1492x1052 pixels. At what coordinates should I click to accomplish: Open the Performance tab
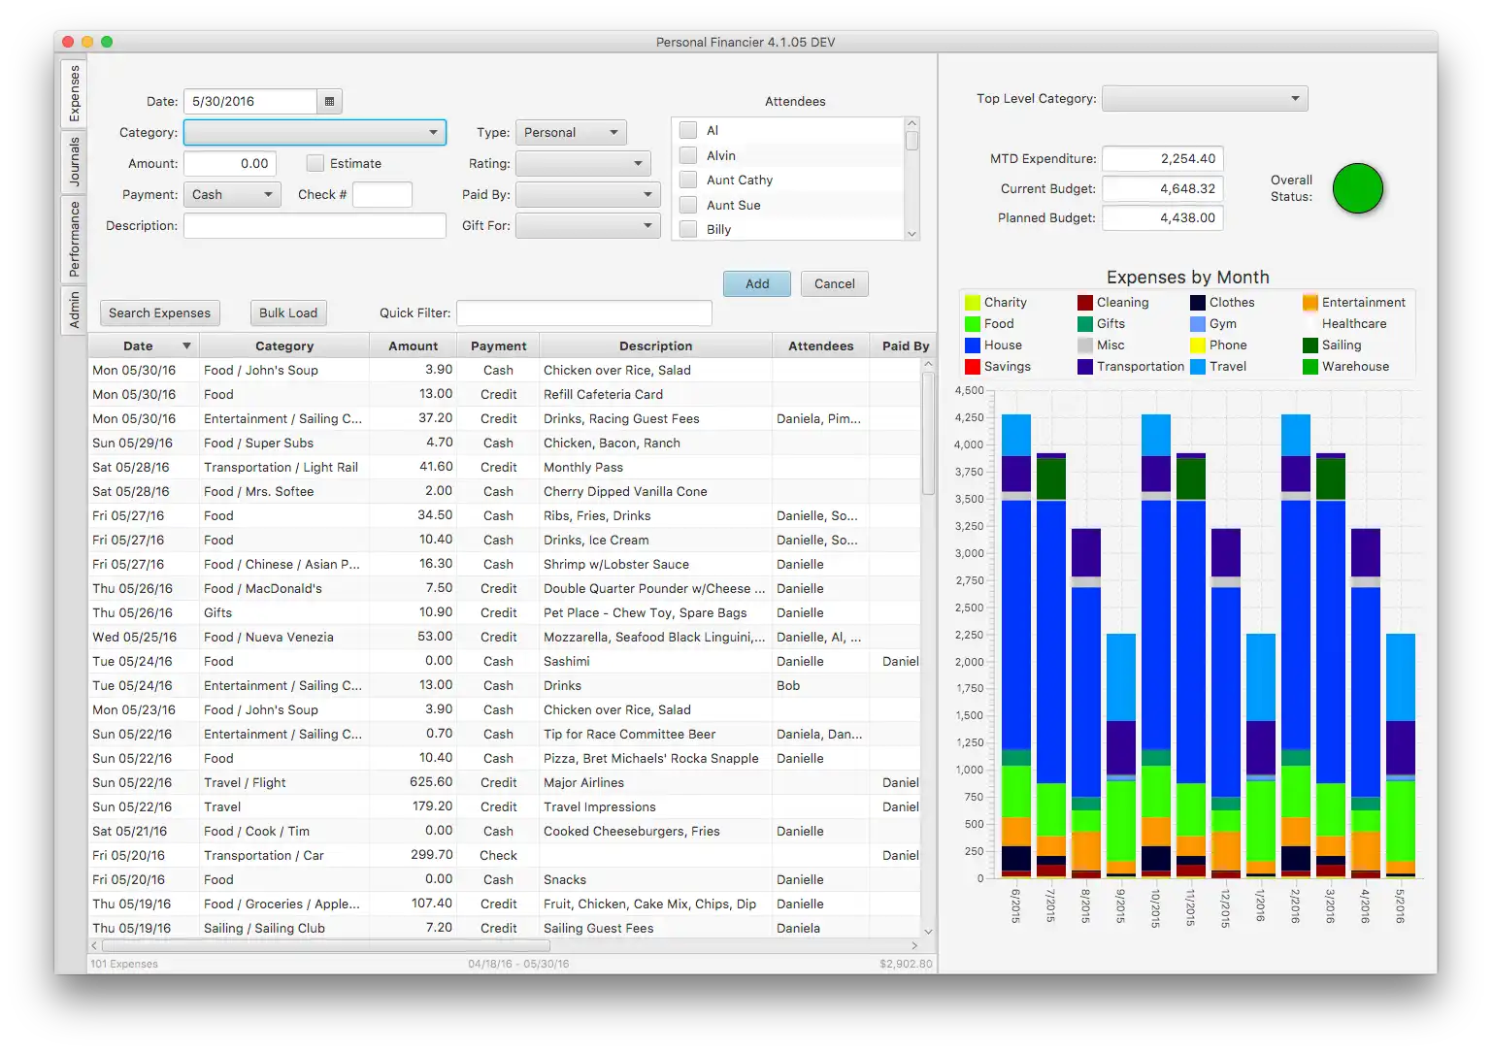tap(74, 239)
